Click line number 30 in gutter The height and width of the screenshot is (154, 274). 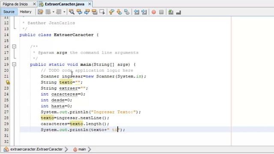[6, 130]
